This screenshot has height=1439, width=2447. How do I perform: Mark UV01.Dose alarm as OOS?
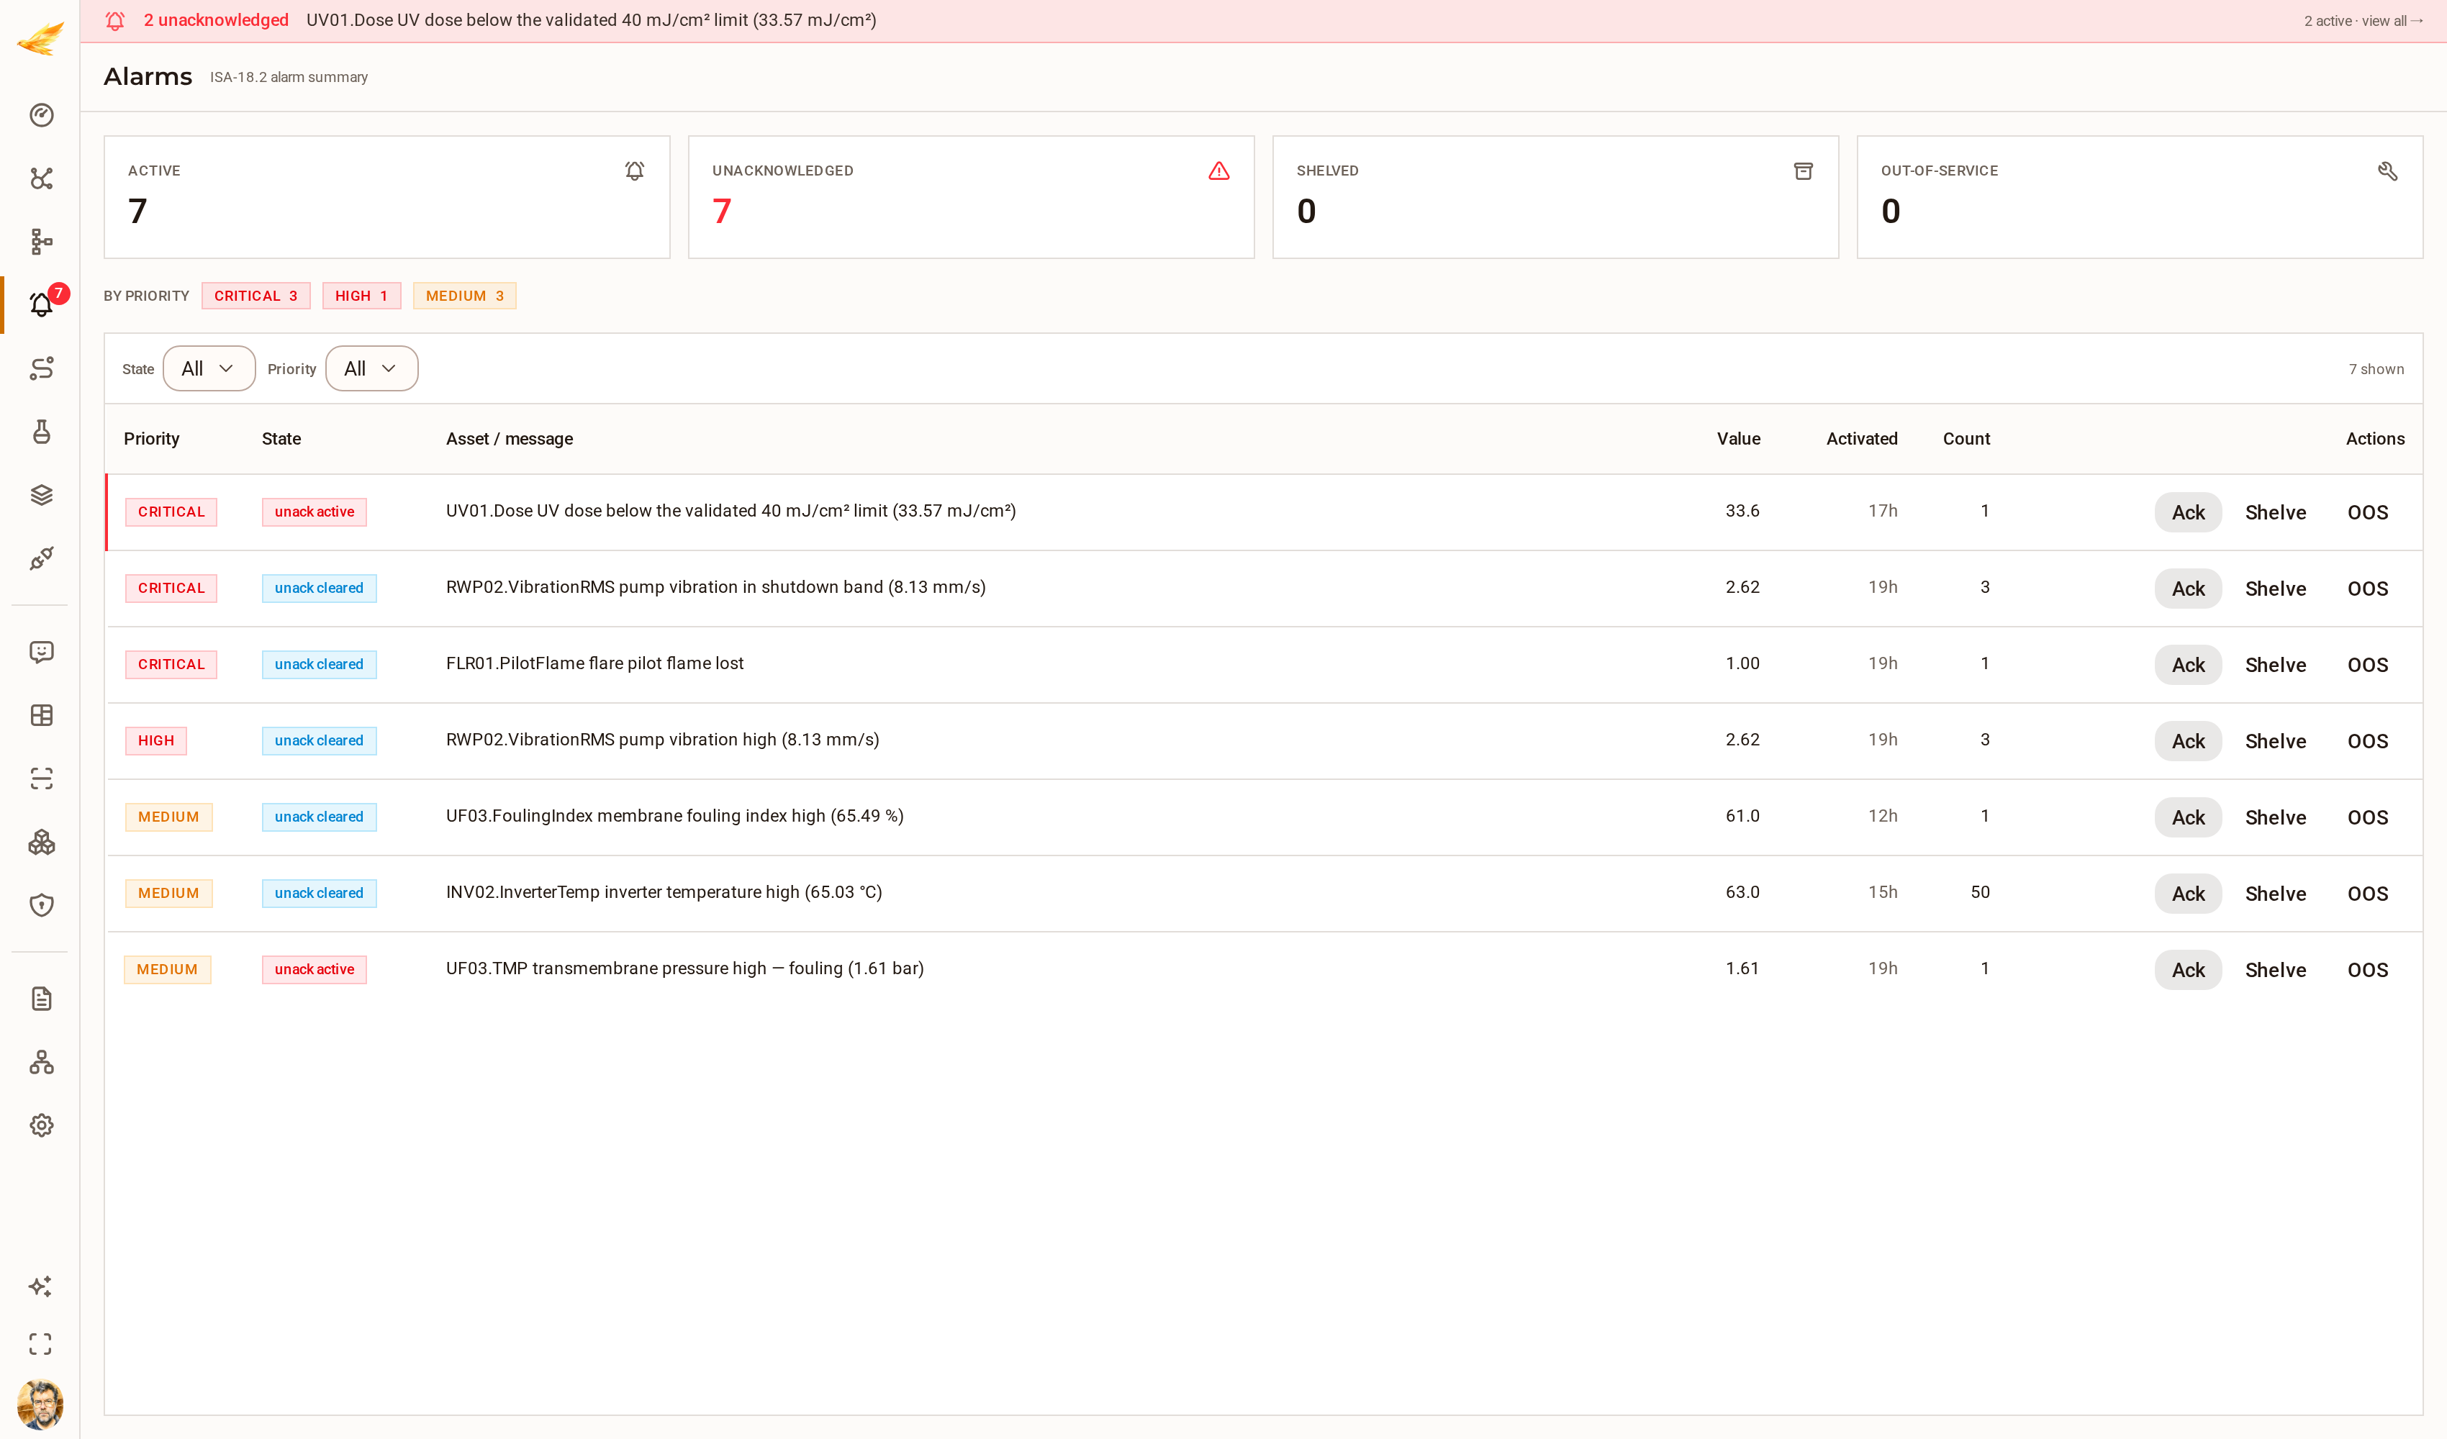click(2367, 513)
